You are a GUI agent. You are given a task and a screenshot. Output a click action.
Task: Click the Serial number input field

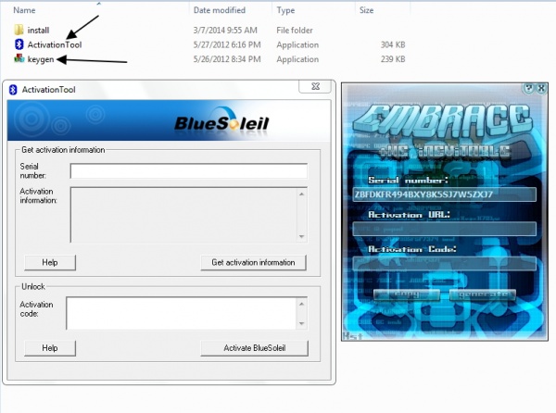point(189,171)
